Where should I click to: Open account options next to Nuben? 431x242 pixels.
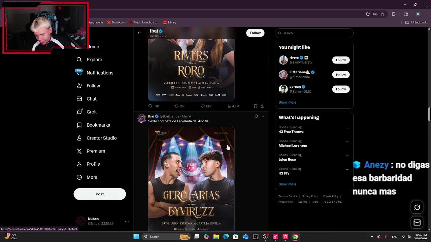tap(127, 221)
